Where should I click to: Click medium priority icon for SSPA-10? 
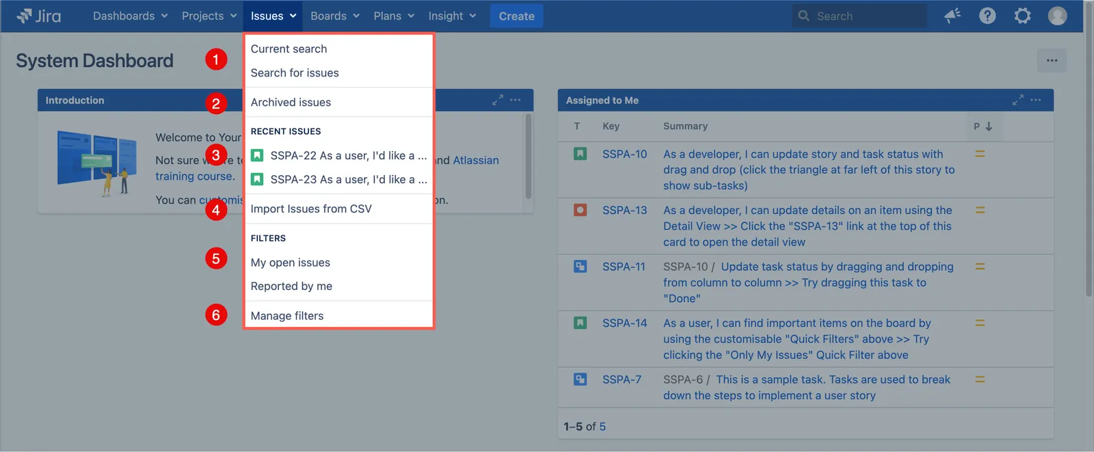pyautogui.click(x=980, y=154)
